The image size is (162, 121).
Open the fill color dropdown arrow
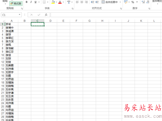point(56,2)
